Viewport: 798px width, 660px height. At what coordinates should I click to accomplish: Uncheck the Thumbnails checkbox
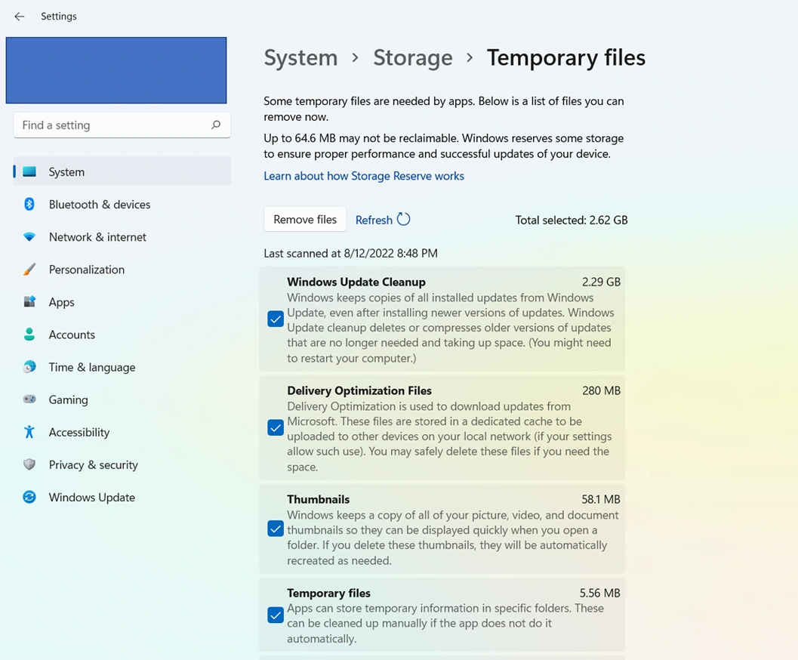[276, 529]
